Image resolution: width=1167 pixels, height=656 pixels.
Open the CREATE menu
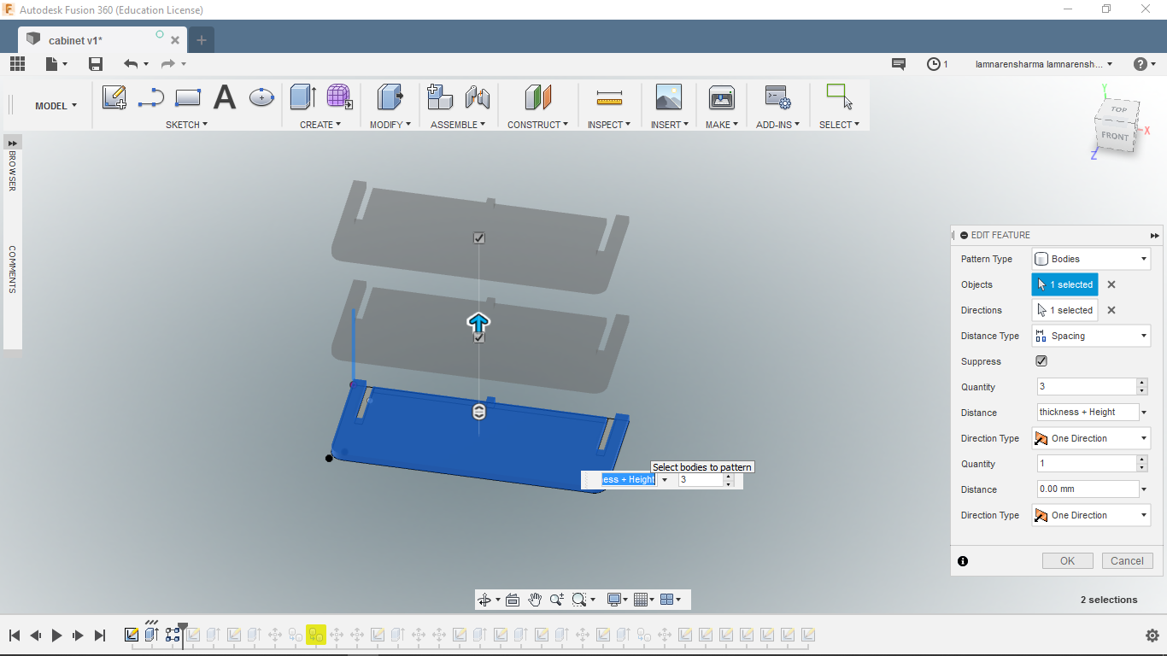click(x=320, y=125)
